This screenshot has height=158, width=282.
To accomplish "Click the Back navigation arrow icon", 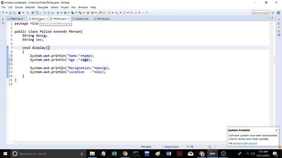I will (x=136, y=13).
